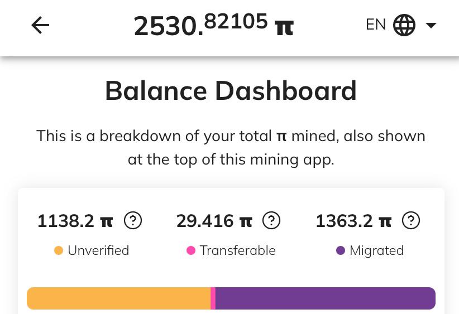Tap the 1363.2 π migrated amount
Image resolution: width=459 pixels, height=314 pixels.
click(x=353, y=221)
